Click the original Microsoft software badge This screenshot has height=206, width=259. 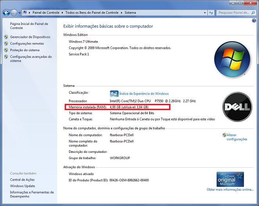230,179
